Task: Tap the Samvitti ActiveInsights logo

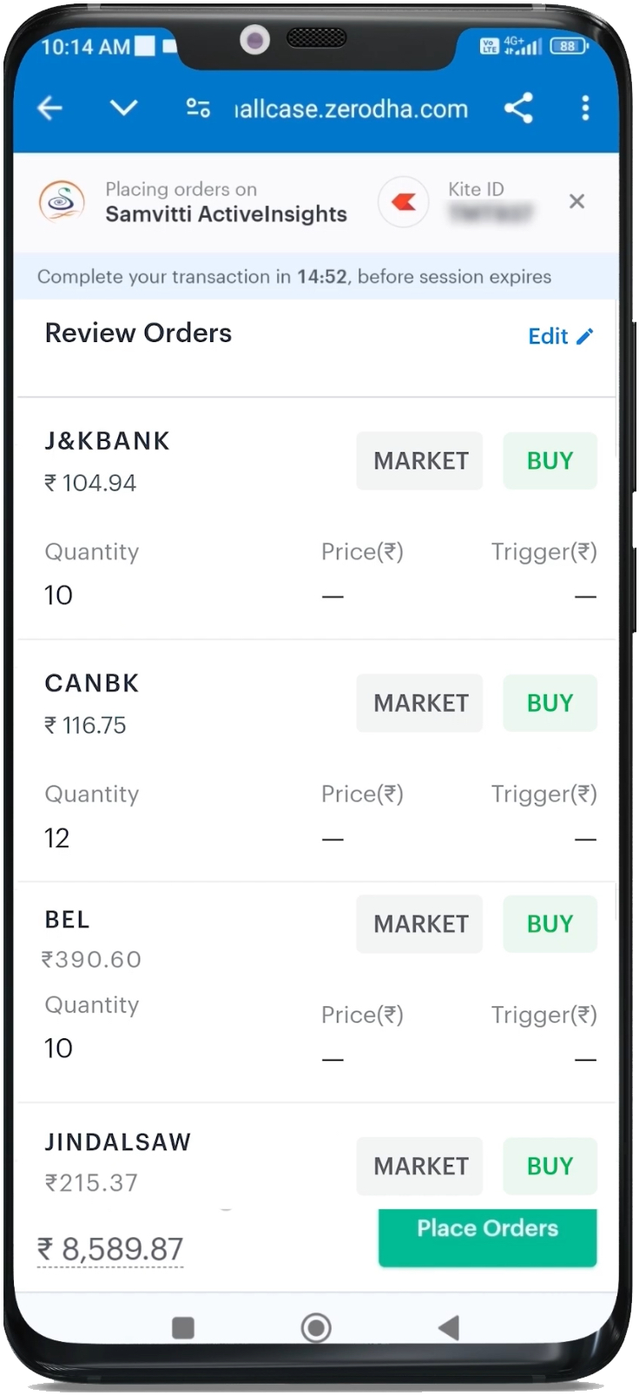Action: (62, 201)
